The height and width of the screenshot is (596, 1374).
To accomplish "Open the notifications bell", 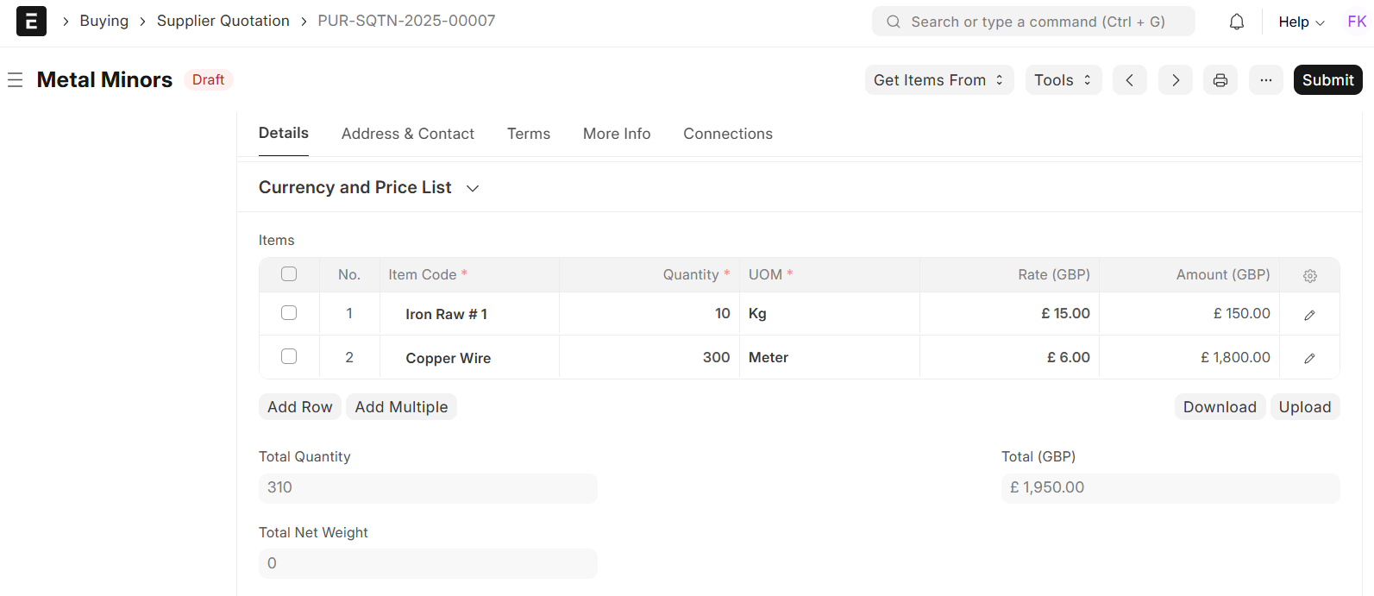I will coord(1236,22).
